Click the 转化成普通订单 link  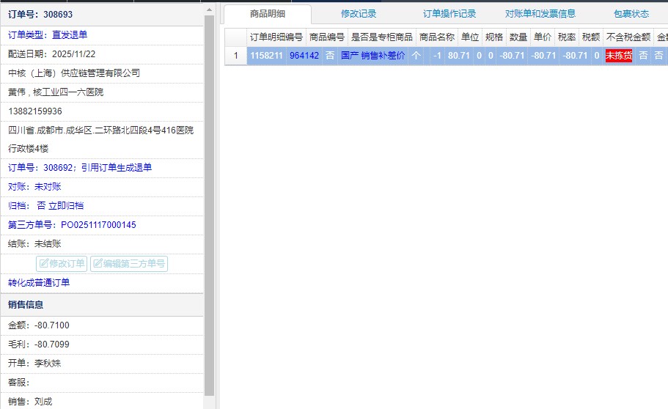pos(39,283)
